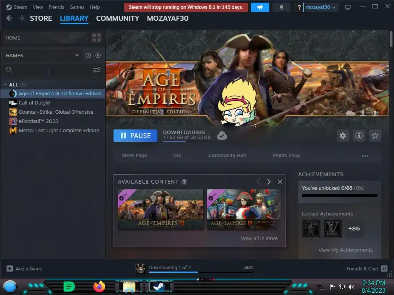The width and height of the screenshot is (394, 295).
Task: Open the announcements megaphone button
Action: (260, 7)
